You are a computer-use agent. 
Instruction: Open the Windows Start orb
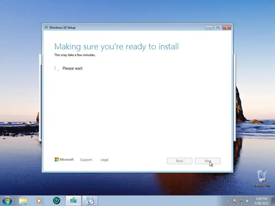point(7,201)
